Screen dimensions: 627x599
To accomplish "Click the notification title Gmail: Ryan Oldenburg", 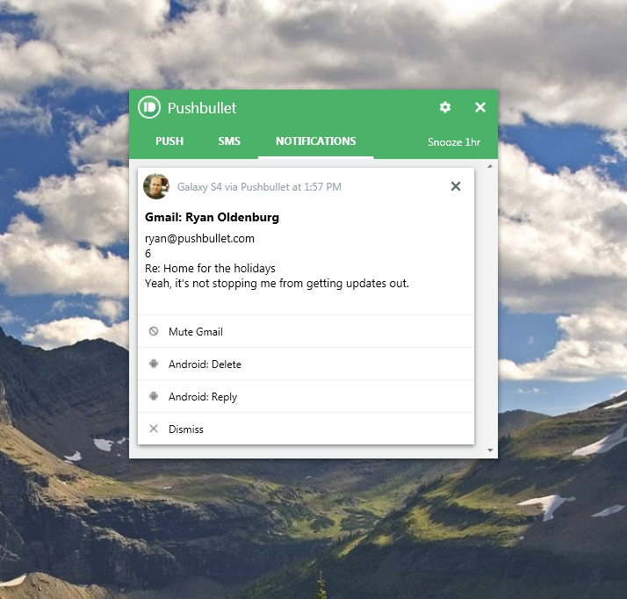I will (x=212, y=218).
